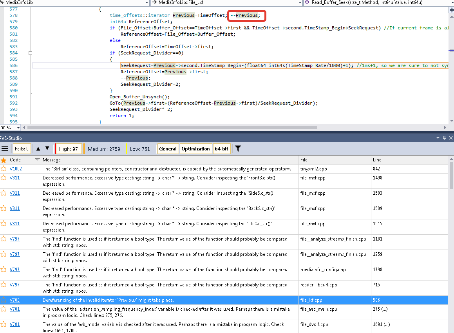The width and height of the screenshot is (454, 333).
Task: Open the MediaInfoLib::File_Lxf class dropdown
Action: pyautogui.click(x=300, y=2)
